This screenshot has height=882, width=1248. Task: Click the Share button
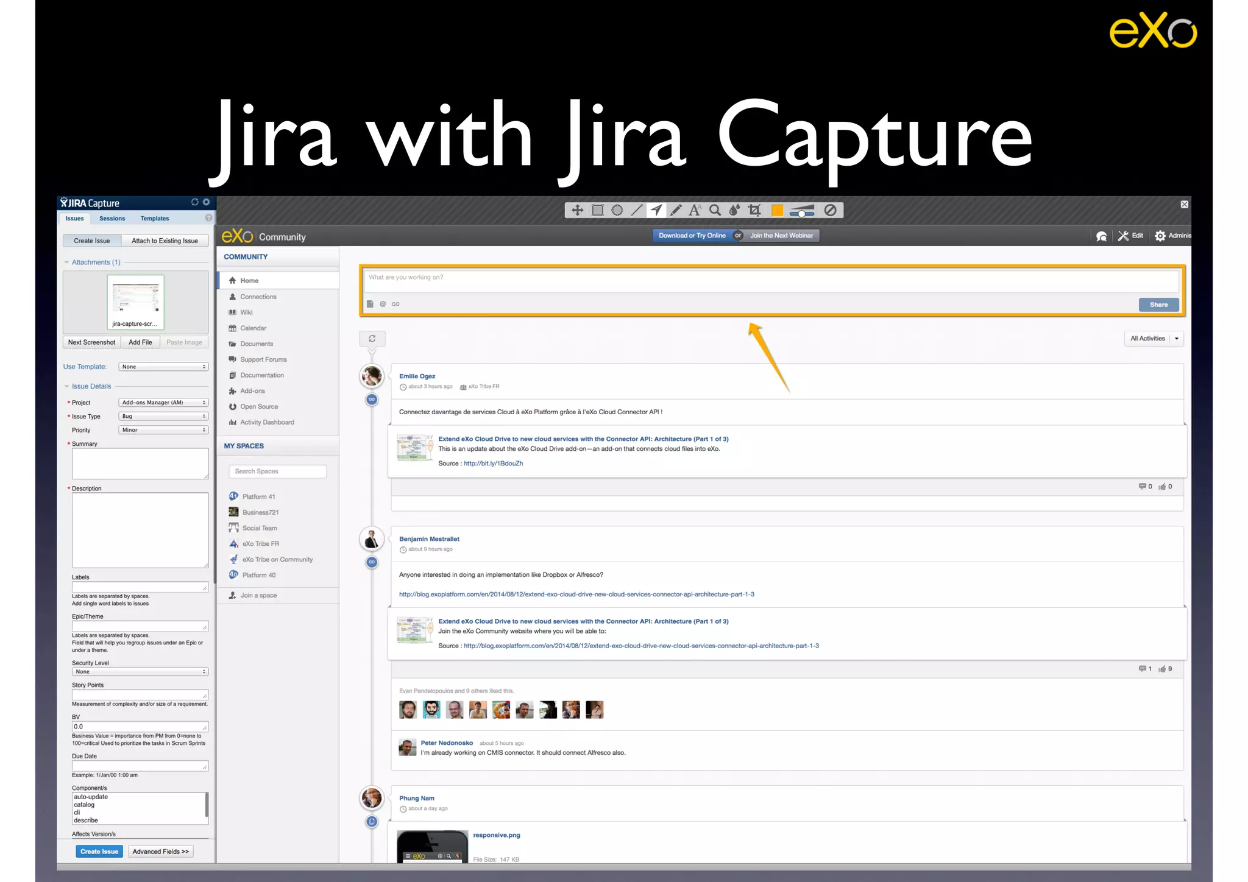1158,305
